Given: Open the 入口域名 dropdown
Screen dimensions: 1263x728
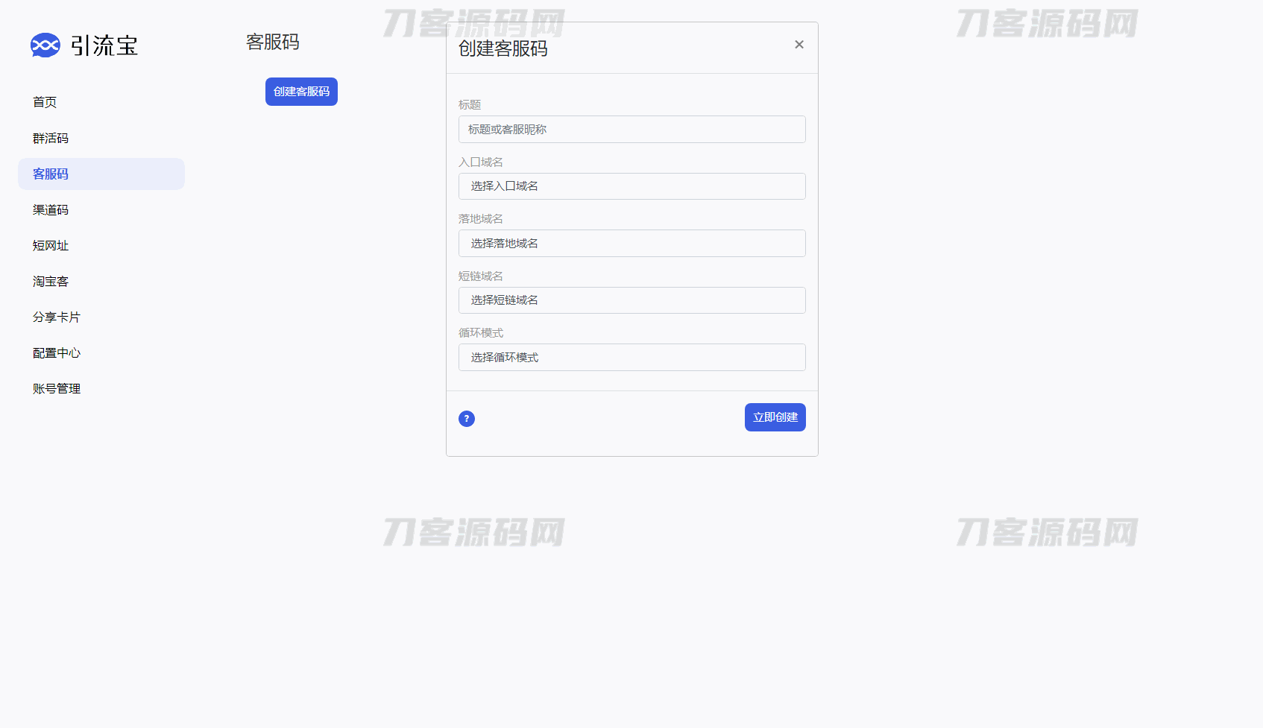Looking at the screenshot, I should coord(631,186).
